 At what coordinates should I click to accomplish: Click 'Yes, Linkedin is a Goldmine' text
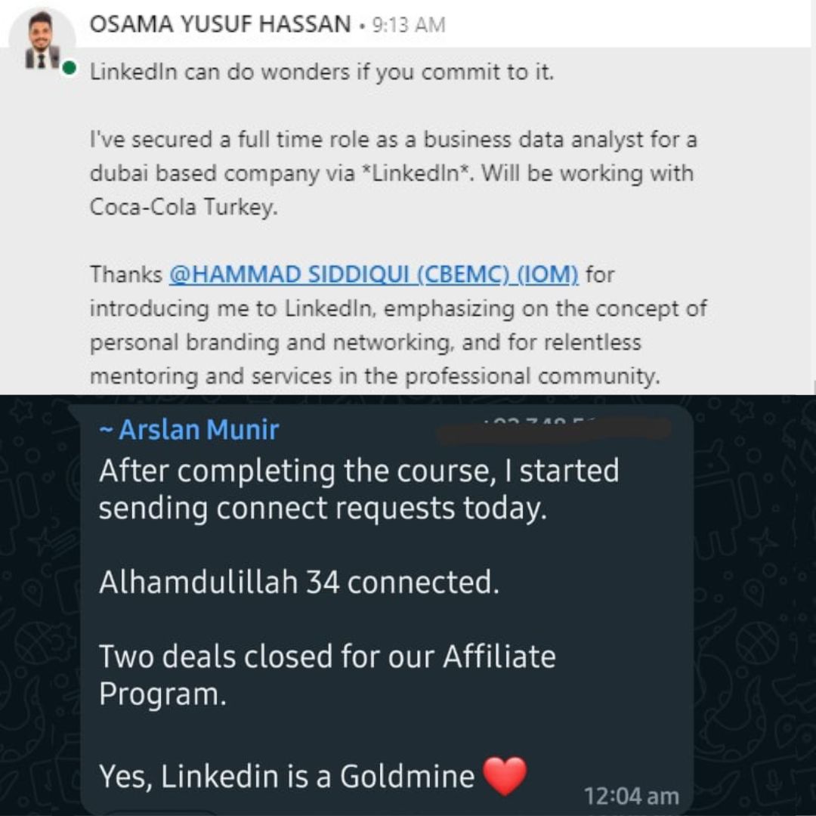pyautogui.click(x=287, y=776)
